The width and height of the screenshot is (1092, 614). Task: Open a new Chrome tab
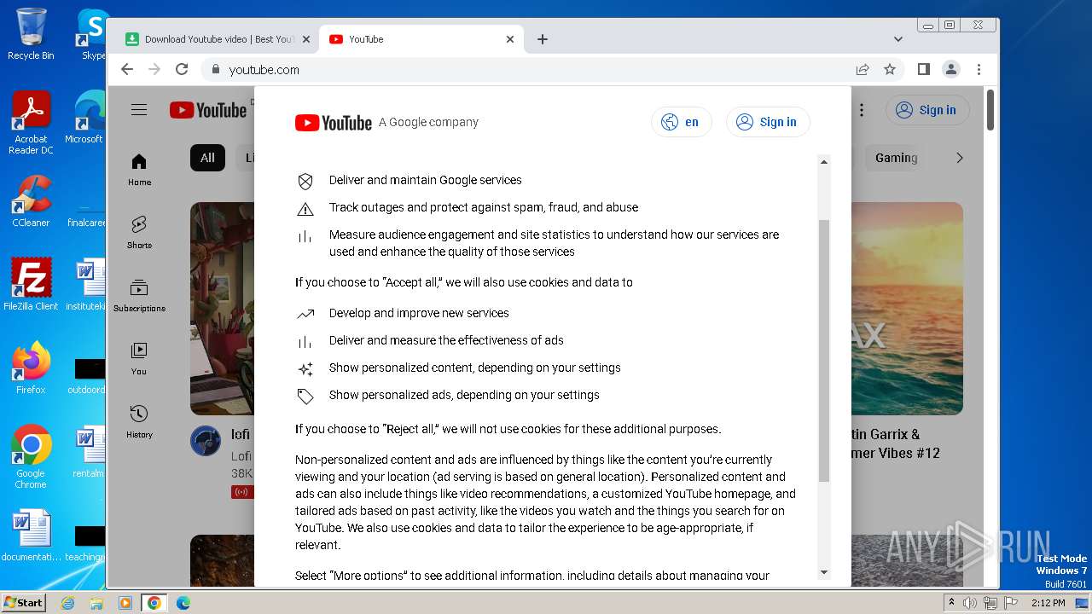click(x=543, y=39)
